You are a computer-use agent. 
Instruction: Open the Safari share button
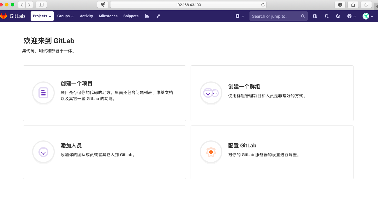(x=353, y=5)
